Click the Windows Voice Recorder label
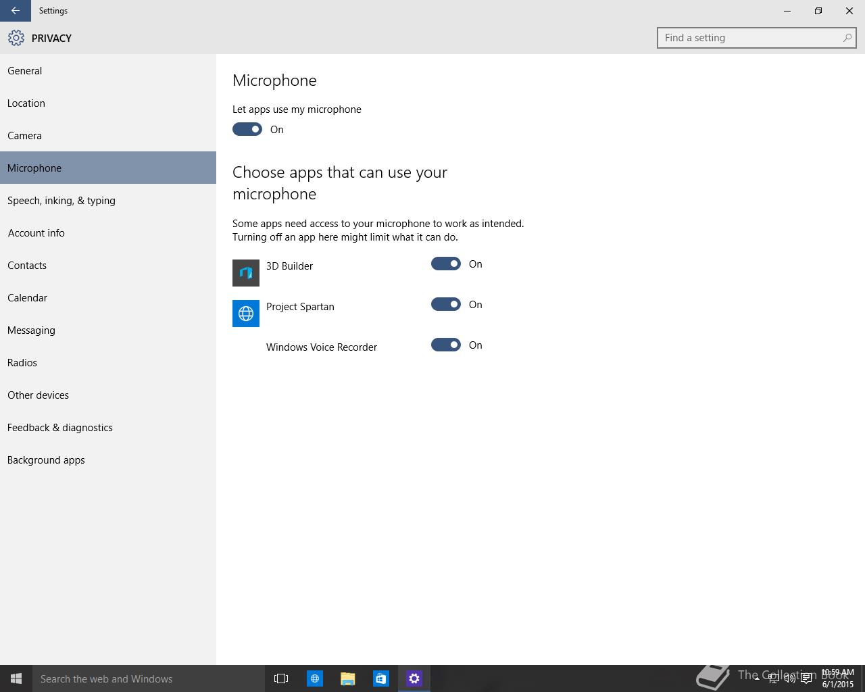Screen dimensions: 865x692 point(322,347)
